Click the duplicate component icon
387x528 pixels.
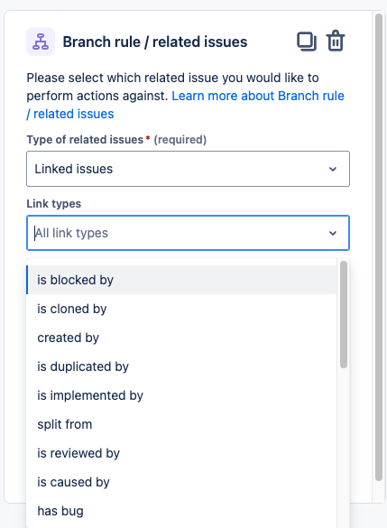pos(307,42)
